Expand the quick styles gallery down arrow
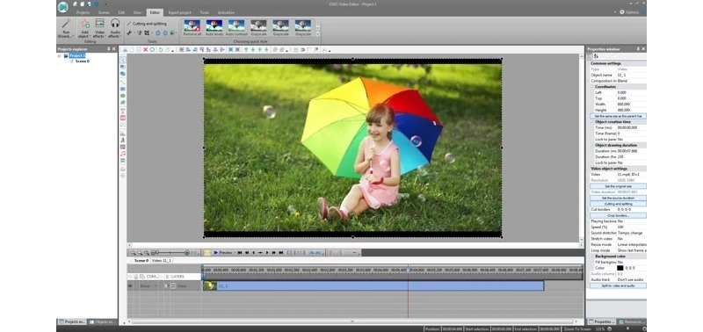This screenshot has height=332, width=703. pyautogui.click(x=318, y=34)
